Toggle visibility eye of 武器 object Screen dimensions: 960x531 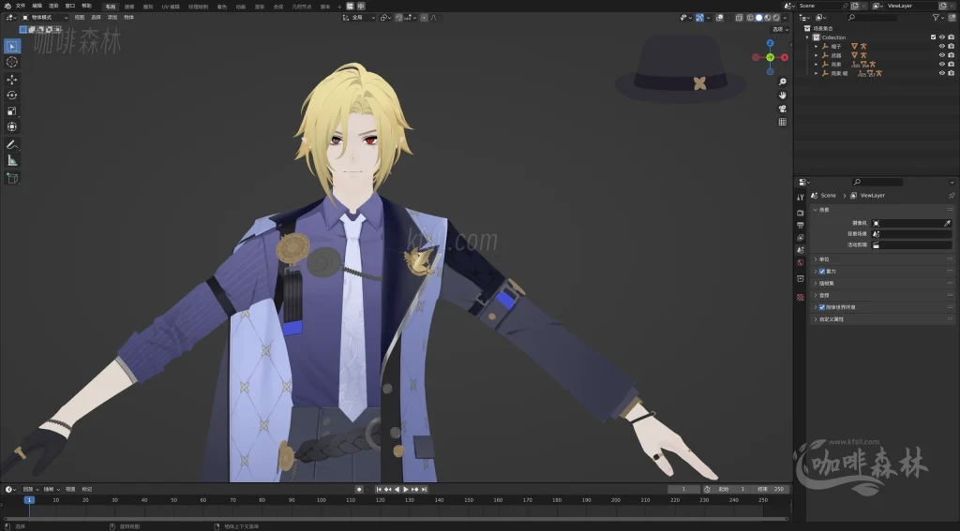tap(942, 55)
